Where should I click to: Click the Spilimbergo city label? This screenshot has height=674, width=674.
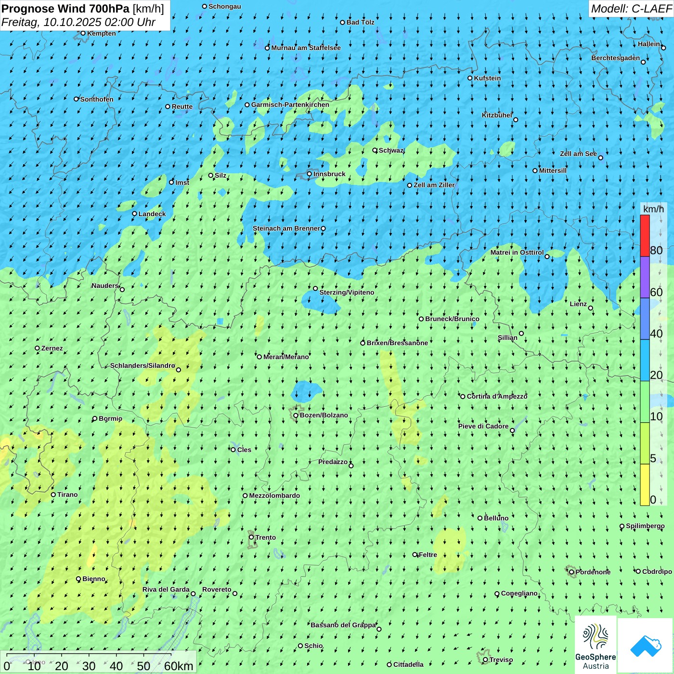click(645, 526)
